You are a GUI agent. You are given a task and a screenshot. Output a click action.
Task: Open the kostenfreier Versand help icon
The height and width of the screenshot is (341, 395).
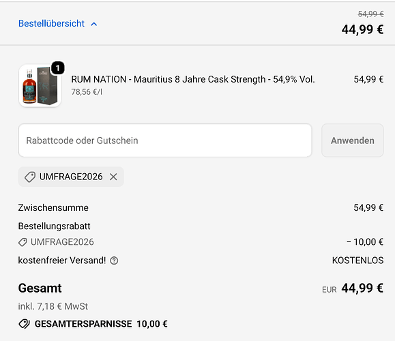(x=114, y=261)
